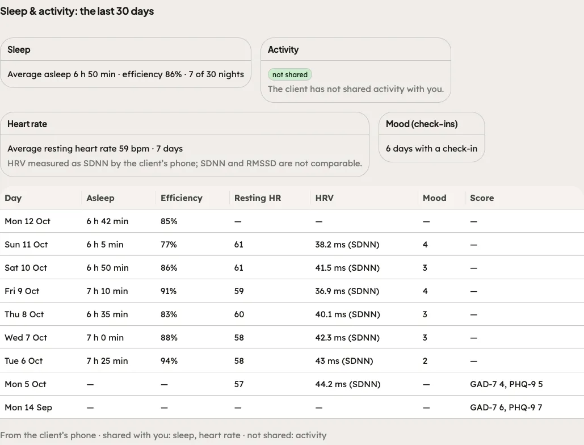The width and height of the screenshot is (584, 445).
Task: Click the '43 ms (SDNN)' HRV value
Action: coord(344,361)
